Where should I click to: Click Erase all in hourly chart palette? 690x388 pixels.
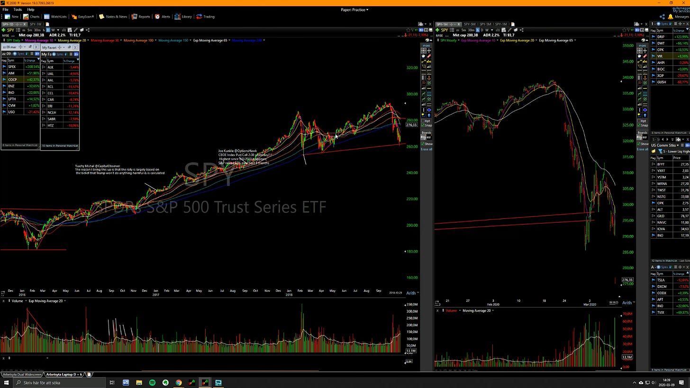click(642, 149)
